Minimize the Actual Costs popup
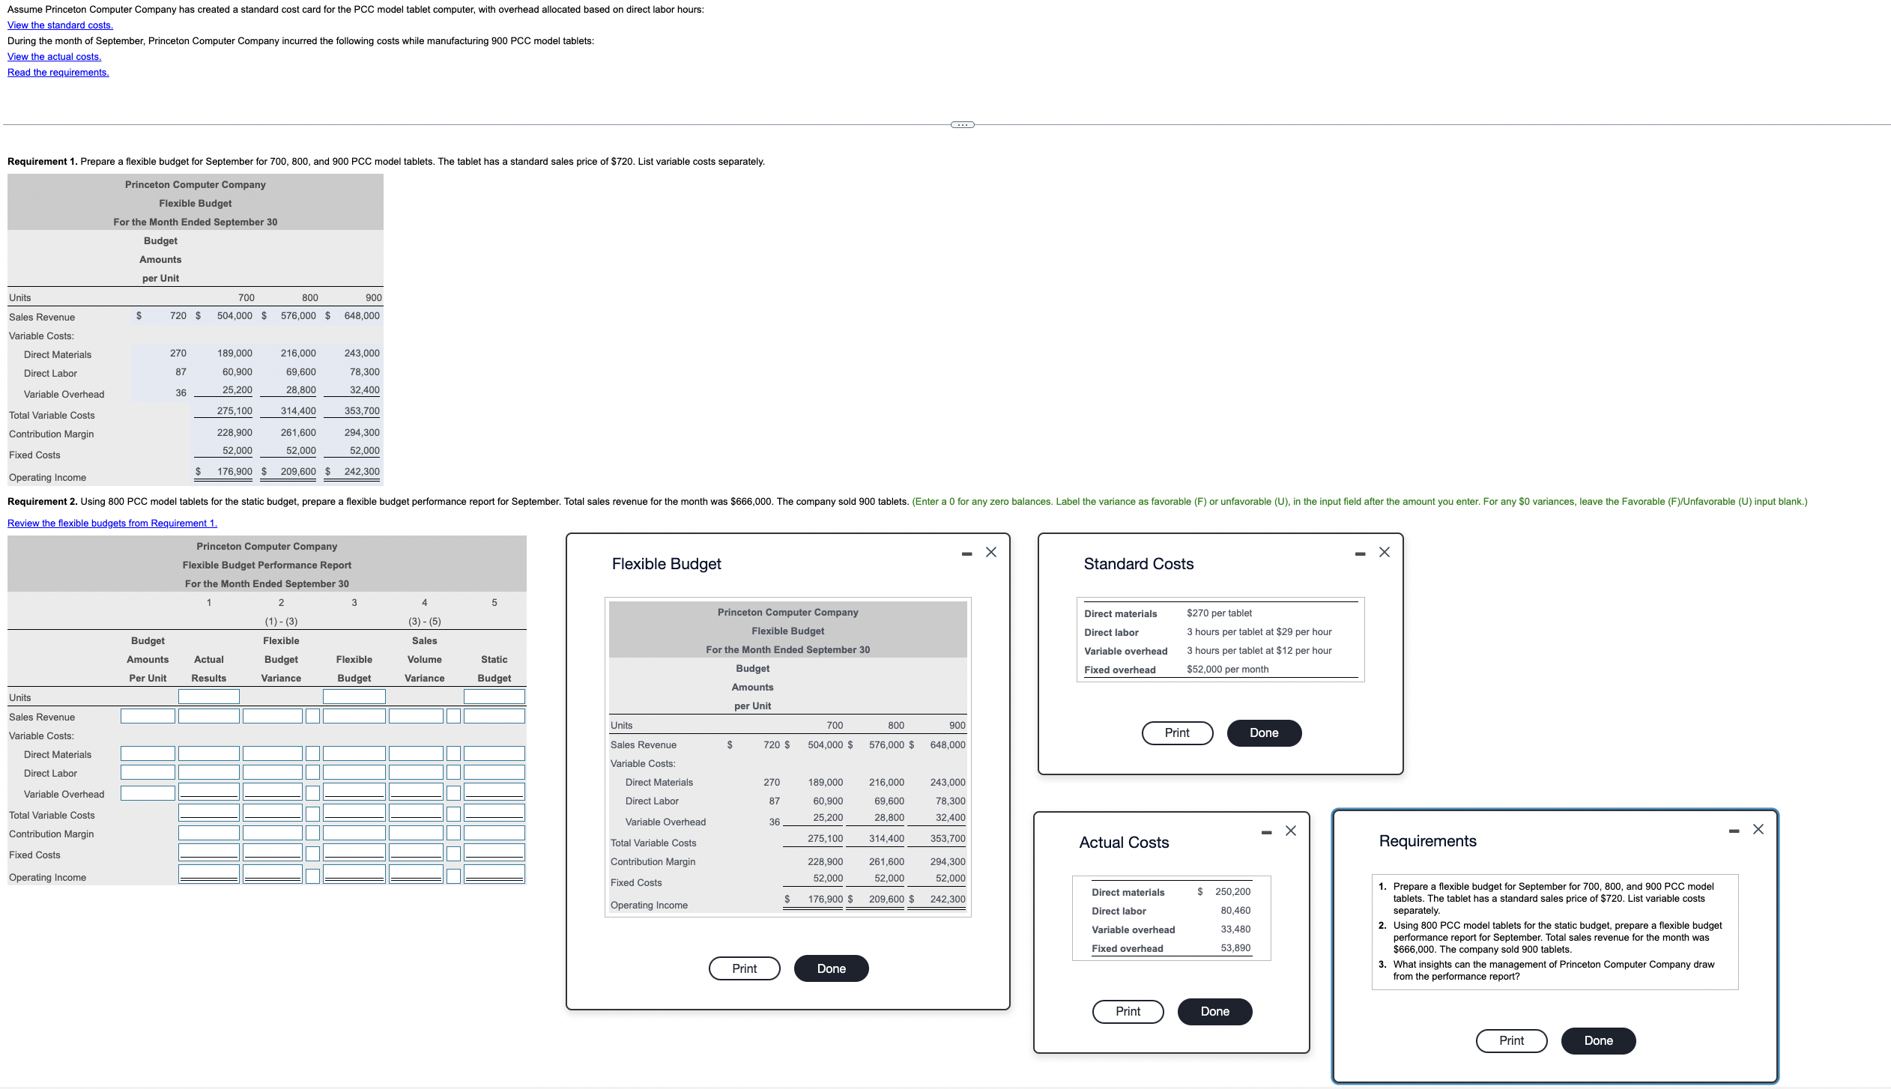Image resolution: width=1891 pixels, height=1089 pixels. point(1266,832)
